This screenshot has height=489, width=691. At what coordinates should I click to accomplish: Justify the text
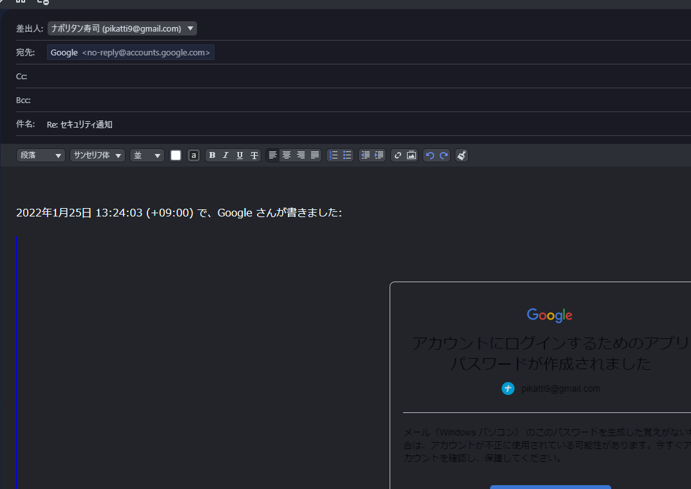point(315,155)
